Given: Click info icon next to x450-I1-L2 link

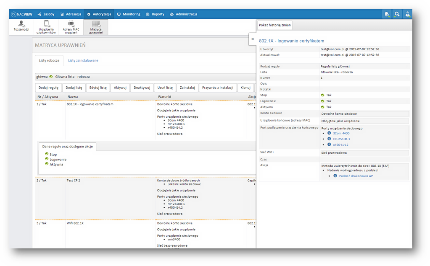Looking at the screenshot, I should (x=329, y=145).
